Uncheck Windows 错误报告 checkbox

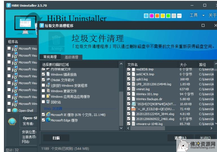pos(43,74)
